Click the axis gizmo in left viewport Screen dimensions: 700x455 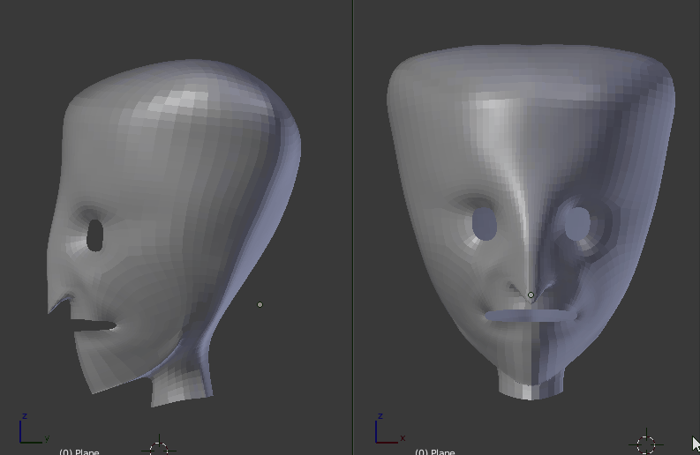click(x=30, y=430)
